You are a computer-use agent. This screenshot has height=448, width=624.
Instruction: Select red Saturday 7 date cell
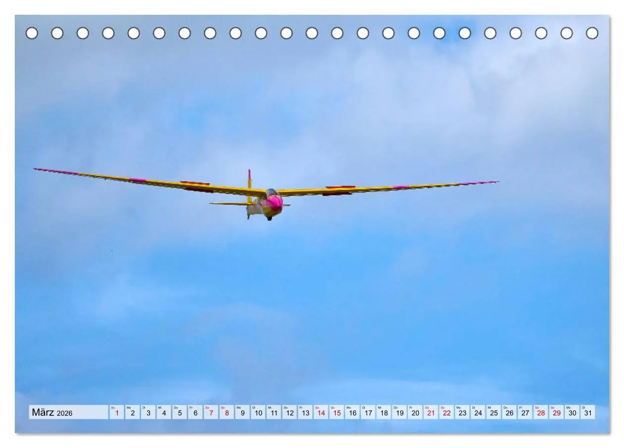211,412
